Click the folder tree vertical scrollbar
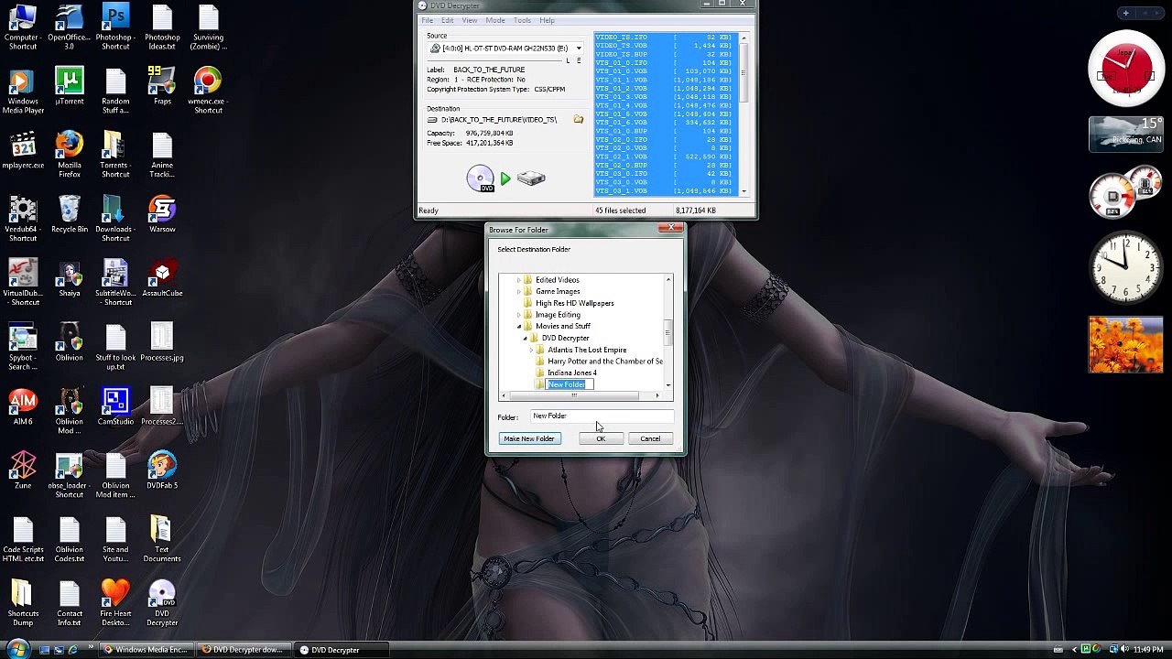The width and height of the screenshot is (1172, 659). (668, 331)
